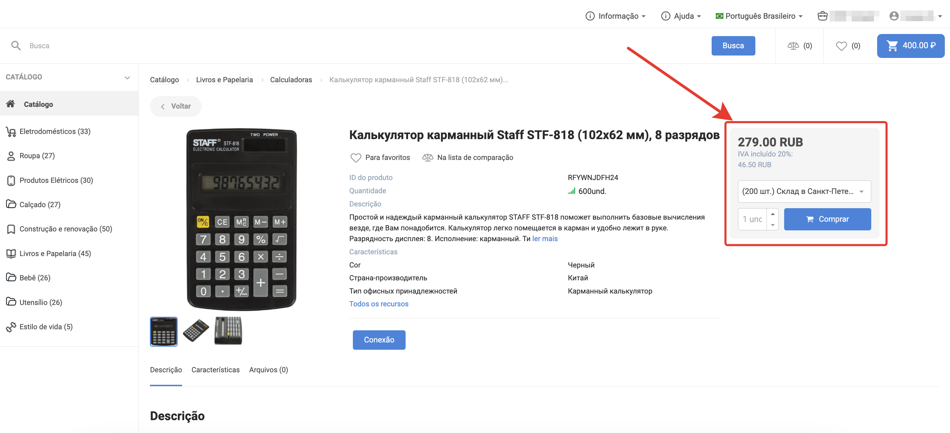Expand the warehouse selection dropdown

click(x=804, y=192)
